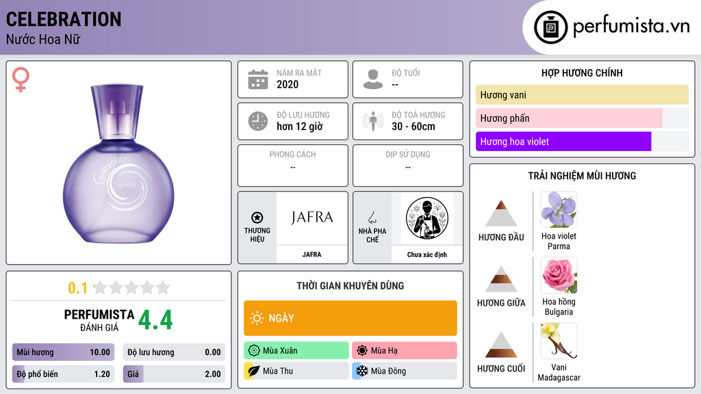This screenshot has height=394, width=701.
Task: Click the Mùi hương 10.00 score bar
Action: (x=63, y=352)
